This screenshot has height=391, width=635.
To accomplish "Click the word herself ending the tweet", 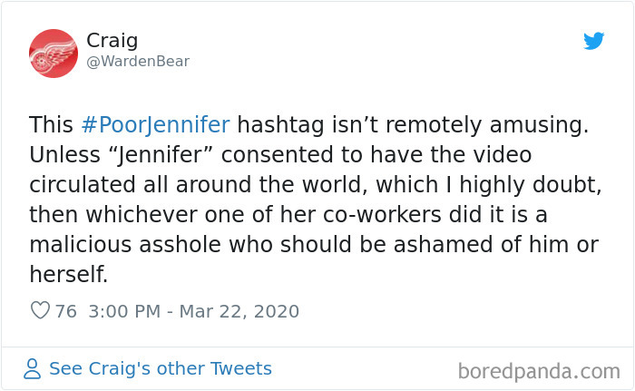I will click(67, 273).
